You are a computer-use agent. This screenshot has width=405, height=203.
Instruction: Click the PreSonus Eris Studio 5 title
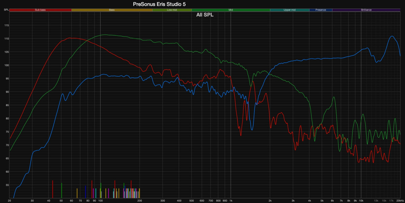(159, 4)
